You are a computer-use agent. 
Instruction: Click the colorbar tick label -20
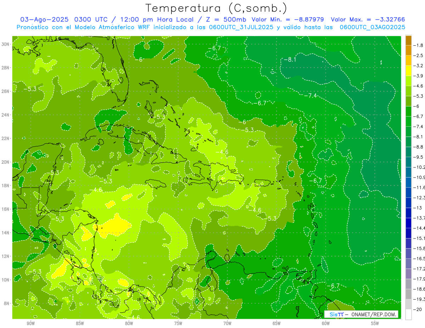click(x=418, y=309)
